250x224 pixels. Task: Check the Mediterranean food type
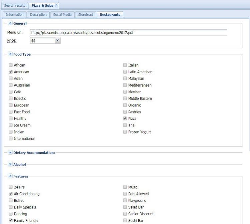[125, 85]
